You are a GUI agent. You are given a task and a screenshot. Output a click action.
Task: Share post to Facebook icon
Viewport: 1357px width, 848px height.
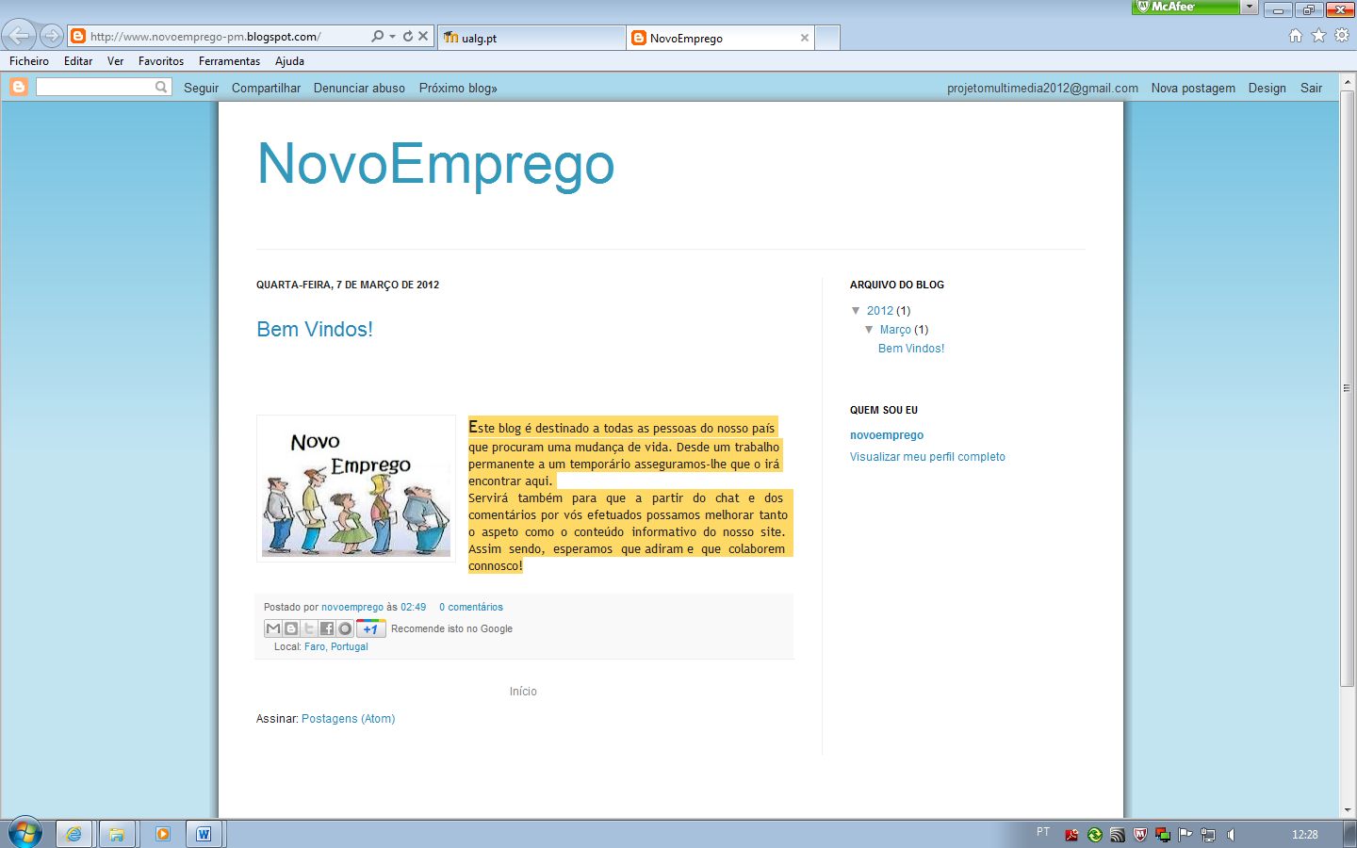coord(327,628)
